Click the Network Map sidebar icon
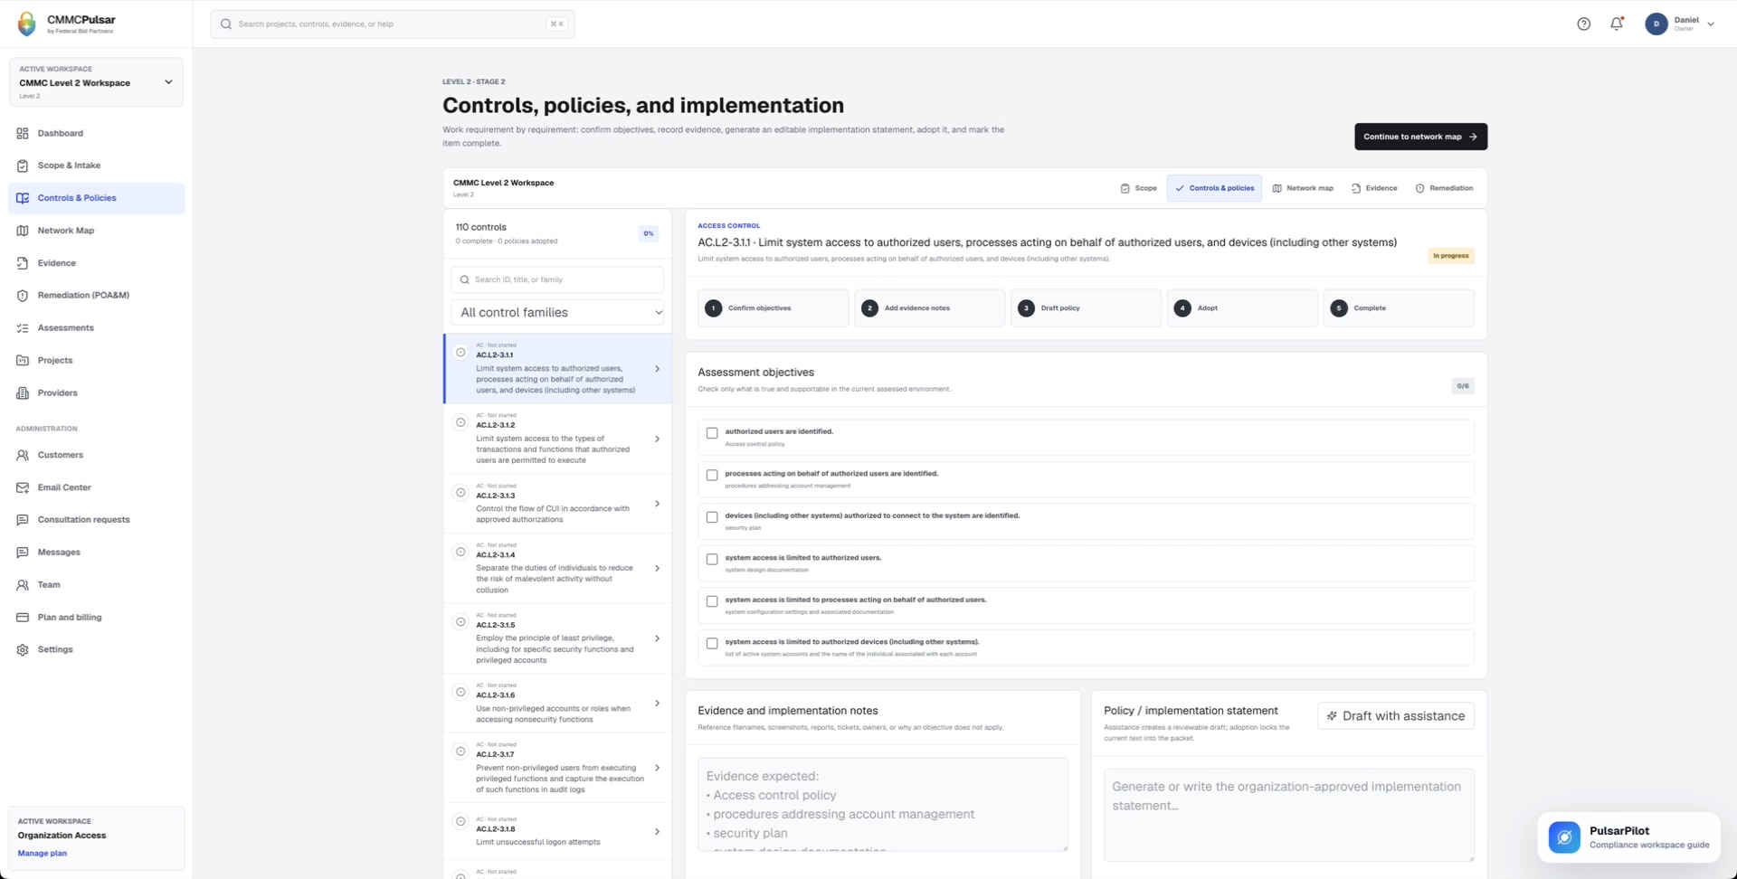 point(23,231)
